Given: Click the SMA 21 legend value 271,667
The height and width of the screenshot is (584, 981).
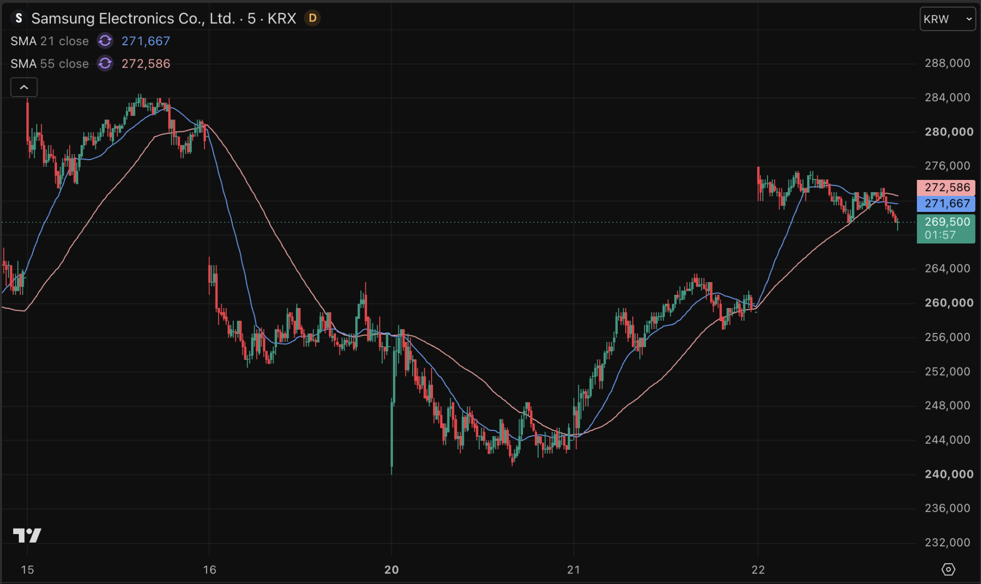Looking at the screenshot, I should [146, 41].
